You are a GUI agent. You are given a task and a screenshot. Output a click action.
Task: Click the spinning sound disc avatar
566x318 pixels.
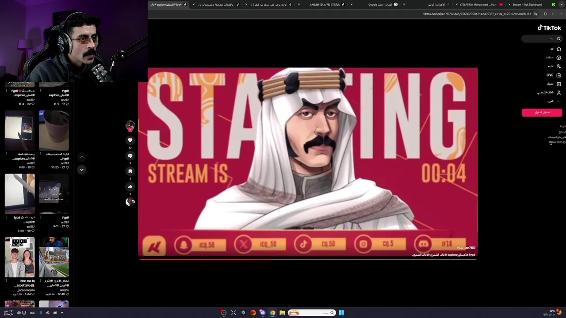(130, 202)
